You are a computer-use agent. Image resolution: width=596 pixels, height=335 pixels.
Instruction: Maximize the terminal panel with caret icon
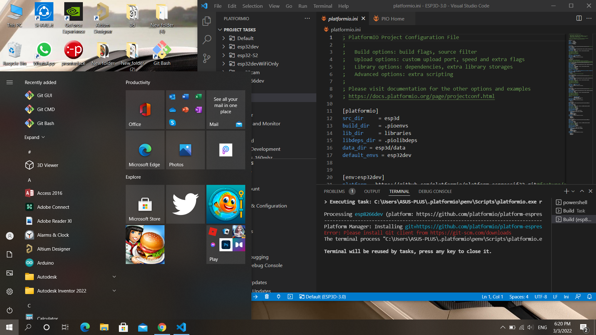point(582,191)
